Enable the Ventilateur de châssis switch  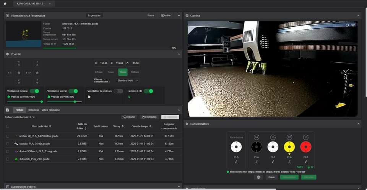tap(118, 91)
